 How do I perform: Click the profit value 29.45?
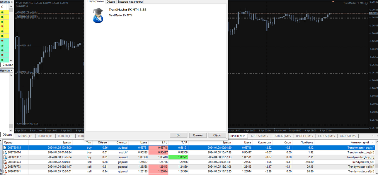click(309, 167)
